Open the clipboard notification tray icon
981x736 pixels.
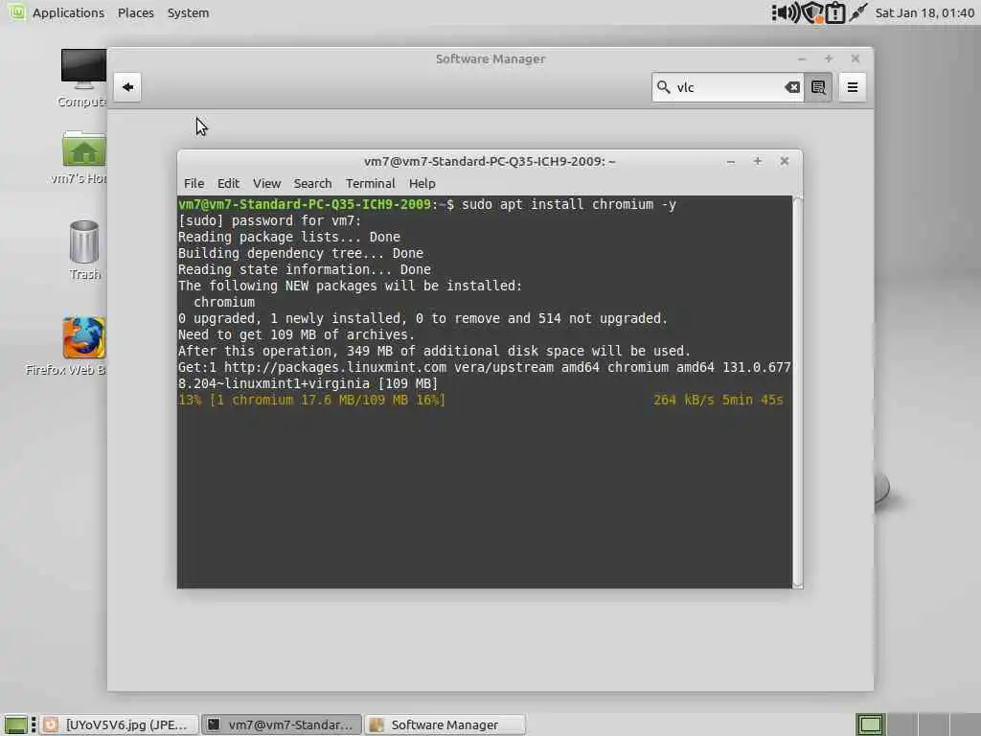click(835, 12)
